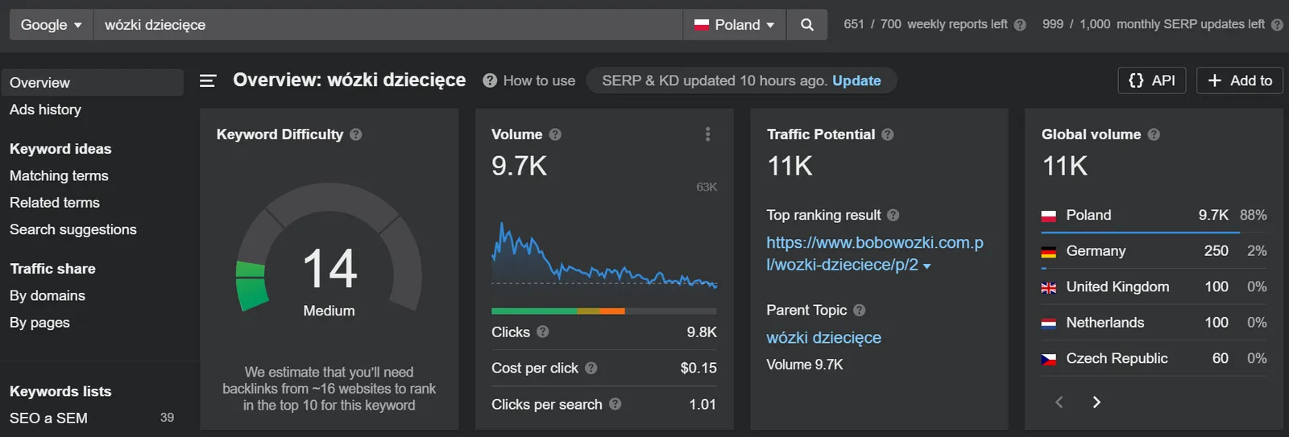The height and width of the screenshot is (437, 1289).
Task: Show Traffic Potential info tooltip icon
Action: pos(888,134)
